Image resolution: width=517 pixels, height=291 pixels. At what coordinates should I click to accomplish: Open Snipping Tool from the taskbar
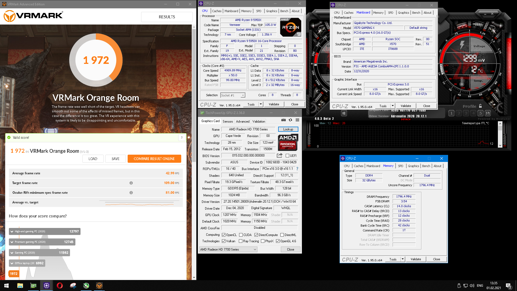click(x=73, y=286)
